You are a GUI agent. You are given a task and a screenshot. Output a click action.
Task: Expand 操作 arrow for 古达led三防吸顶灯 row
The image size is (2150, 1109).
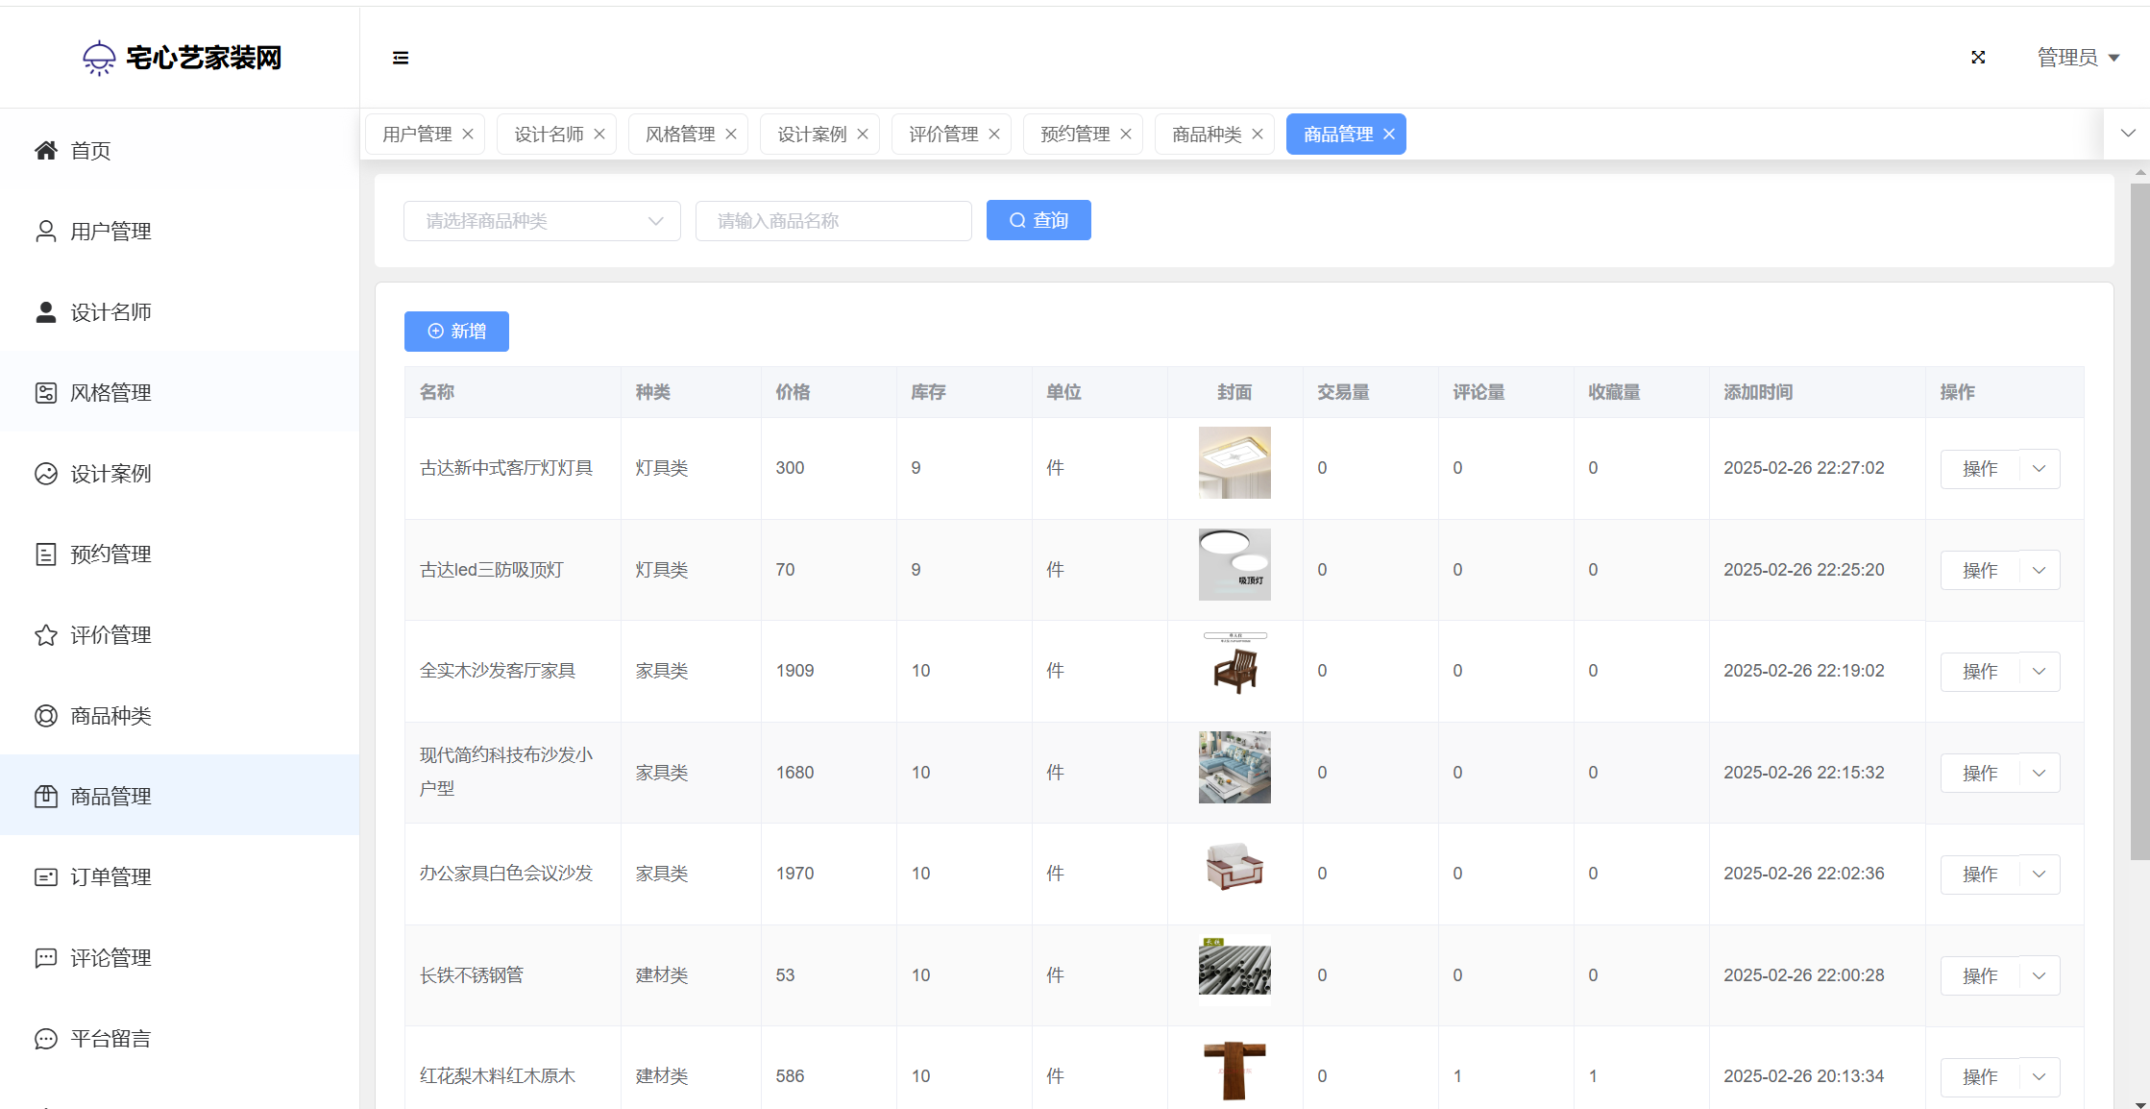point(2040,570)
